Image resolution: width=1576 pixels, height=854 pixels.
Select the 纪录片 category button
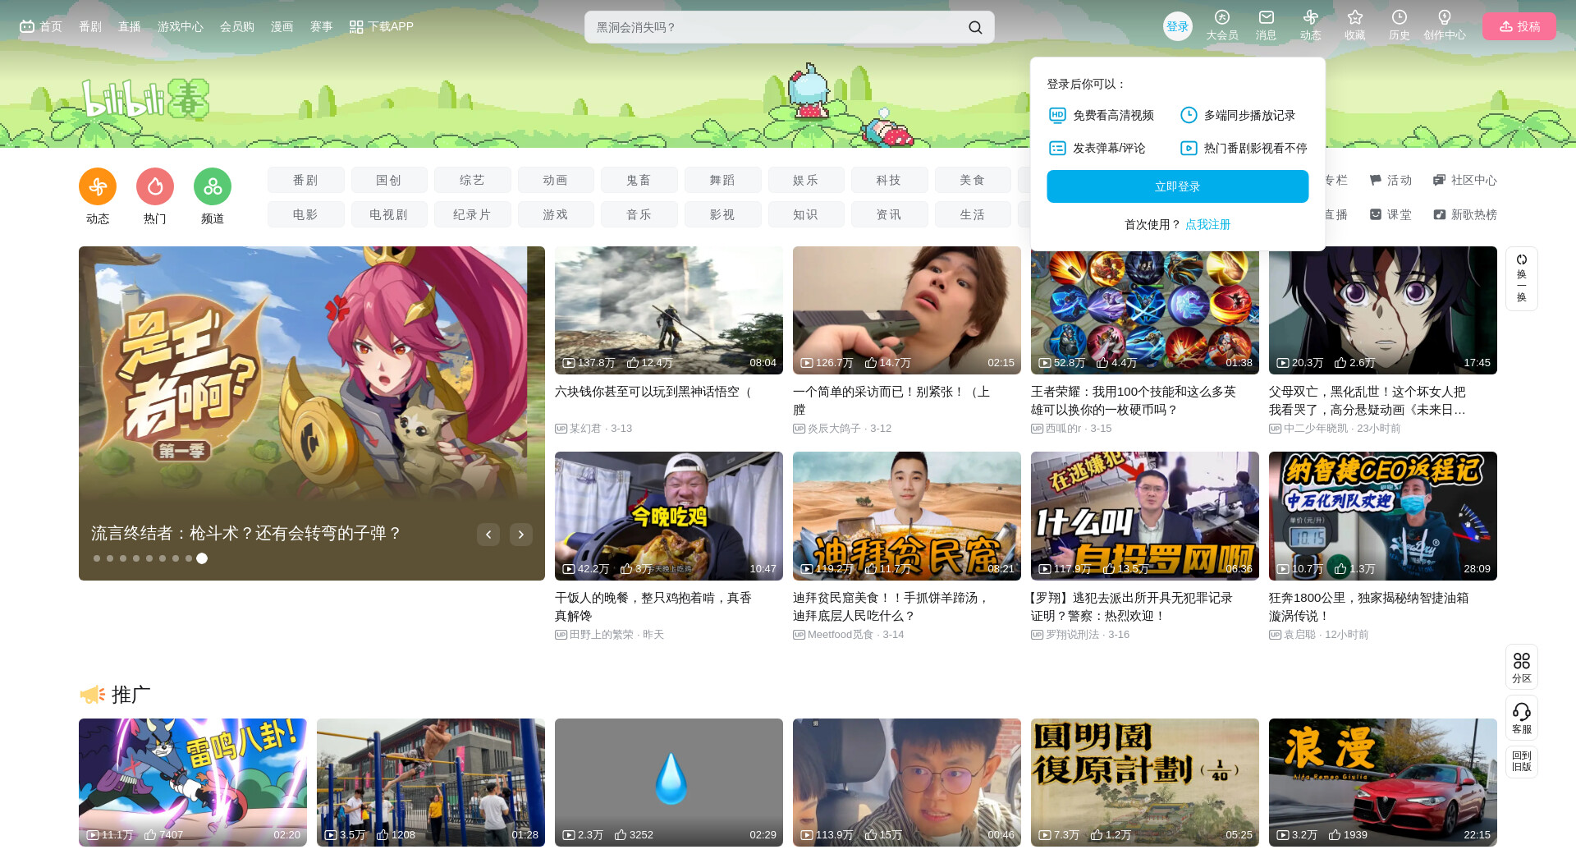tap(472, 214)
